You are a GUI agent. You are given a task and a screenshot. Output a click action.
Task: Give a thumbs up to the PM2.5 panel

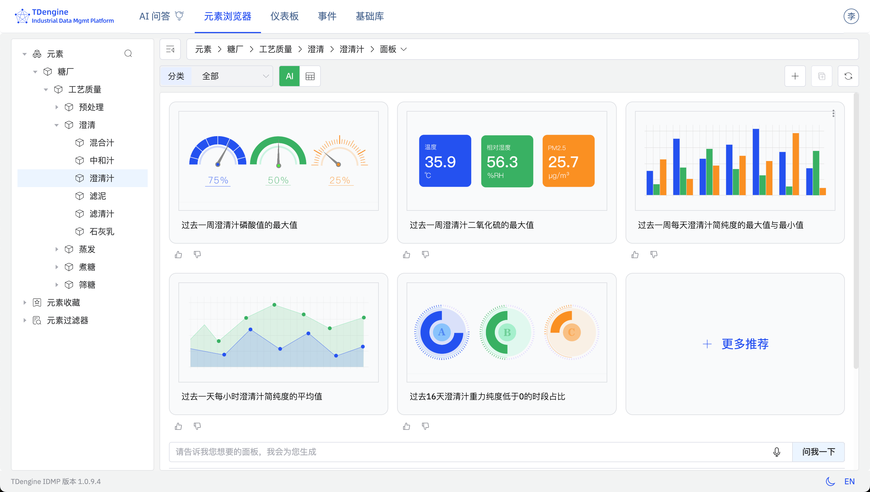click(406, 255)
